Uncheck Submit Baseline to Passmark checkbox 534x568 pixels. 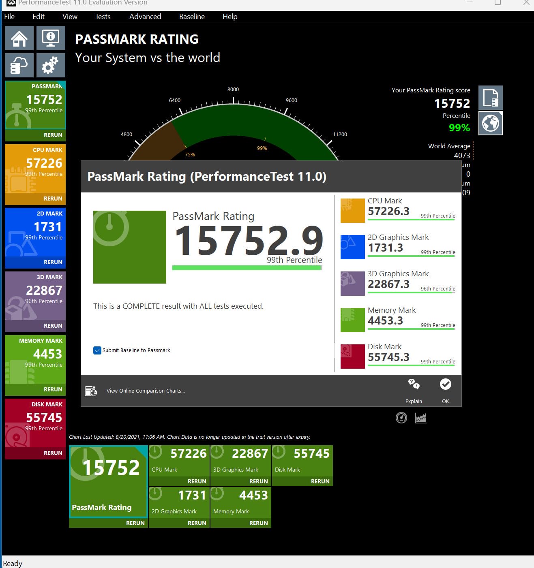[x=97, y=350]
